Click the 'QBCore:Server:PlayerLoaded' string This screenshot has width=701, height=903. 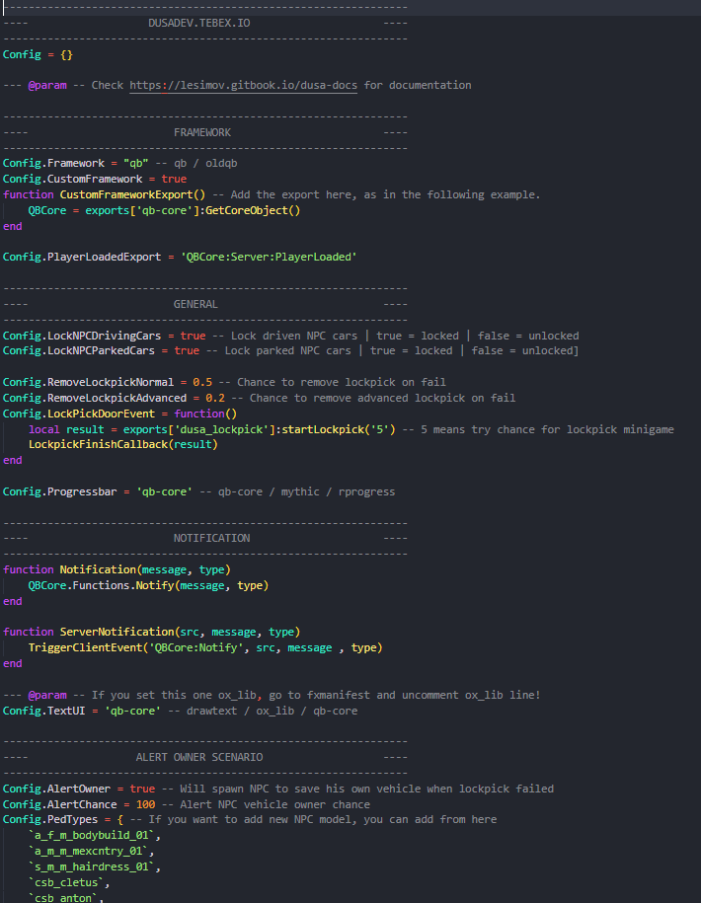(x=268, y=257)
